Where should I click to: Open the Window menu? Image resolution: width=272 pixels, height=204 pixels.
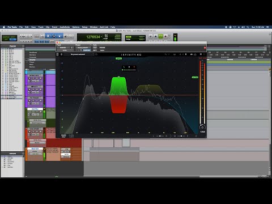(93, 27)
